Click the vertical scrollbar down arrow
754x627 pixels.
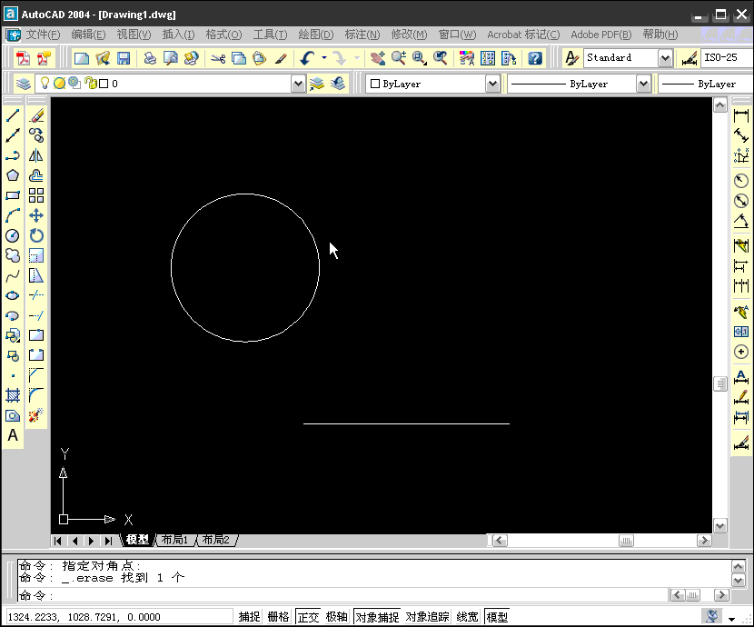coord(719,525)
